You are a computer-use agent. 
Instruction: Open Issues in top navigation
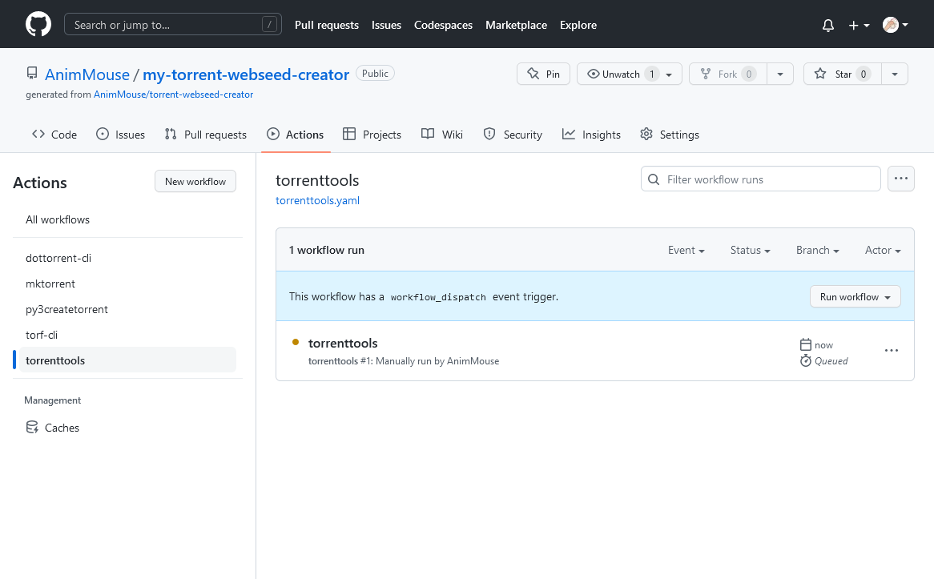(x=387, y=25)
